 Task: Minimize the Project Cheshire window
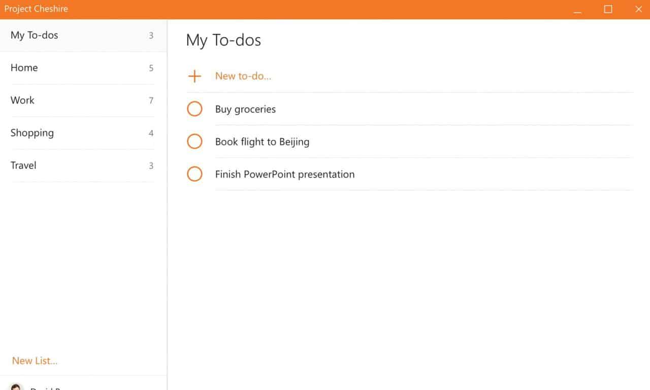[x=577, y=9]
